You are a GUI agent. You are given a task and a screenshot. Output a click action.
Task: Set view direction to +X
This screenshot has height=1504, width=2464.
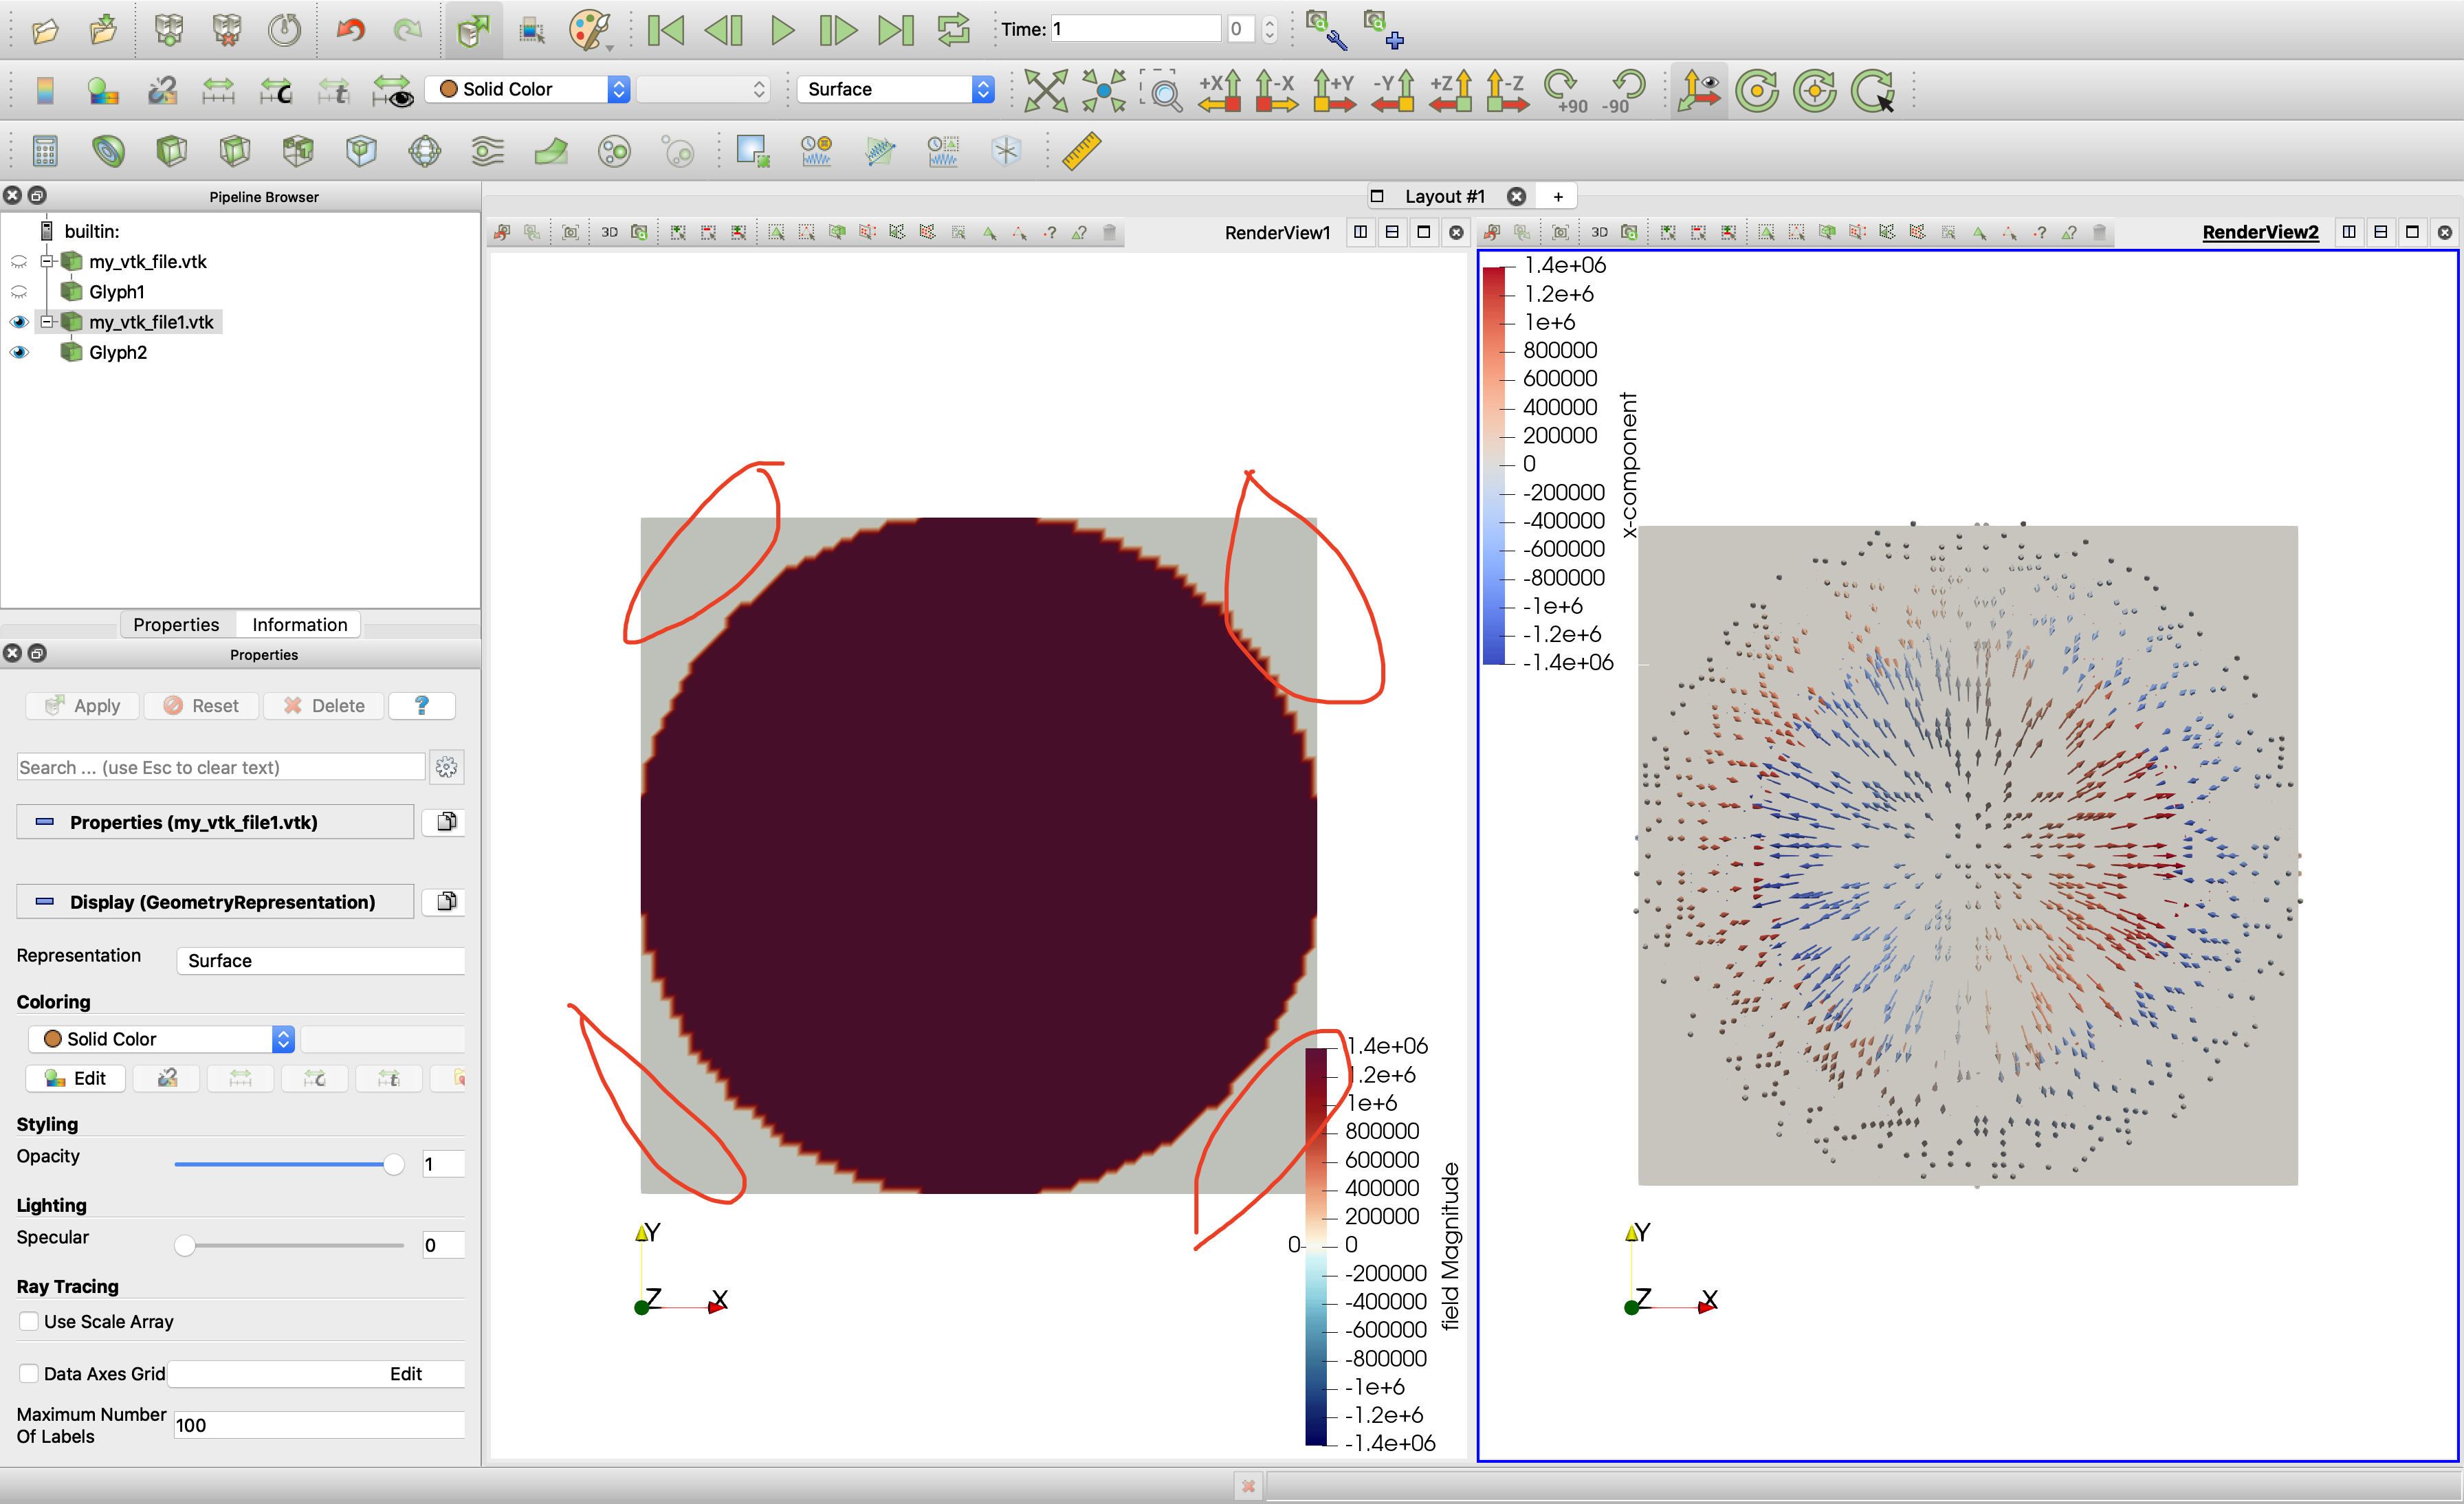tap(1219, 90)
